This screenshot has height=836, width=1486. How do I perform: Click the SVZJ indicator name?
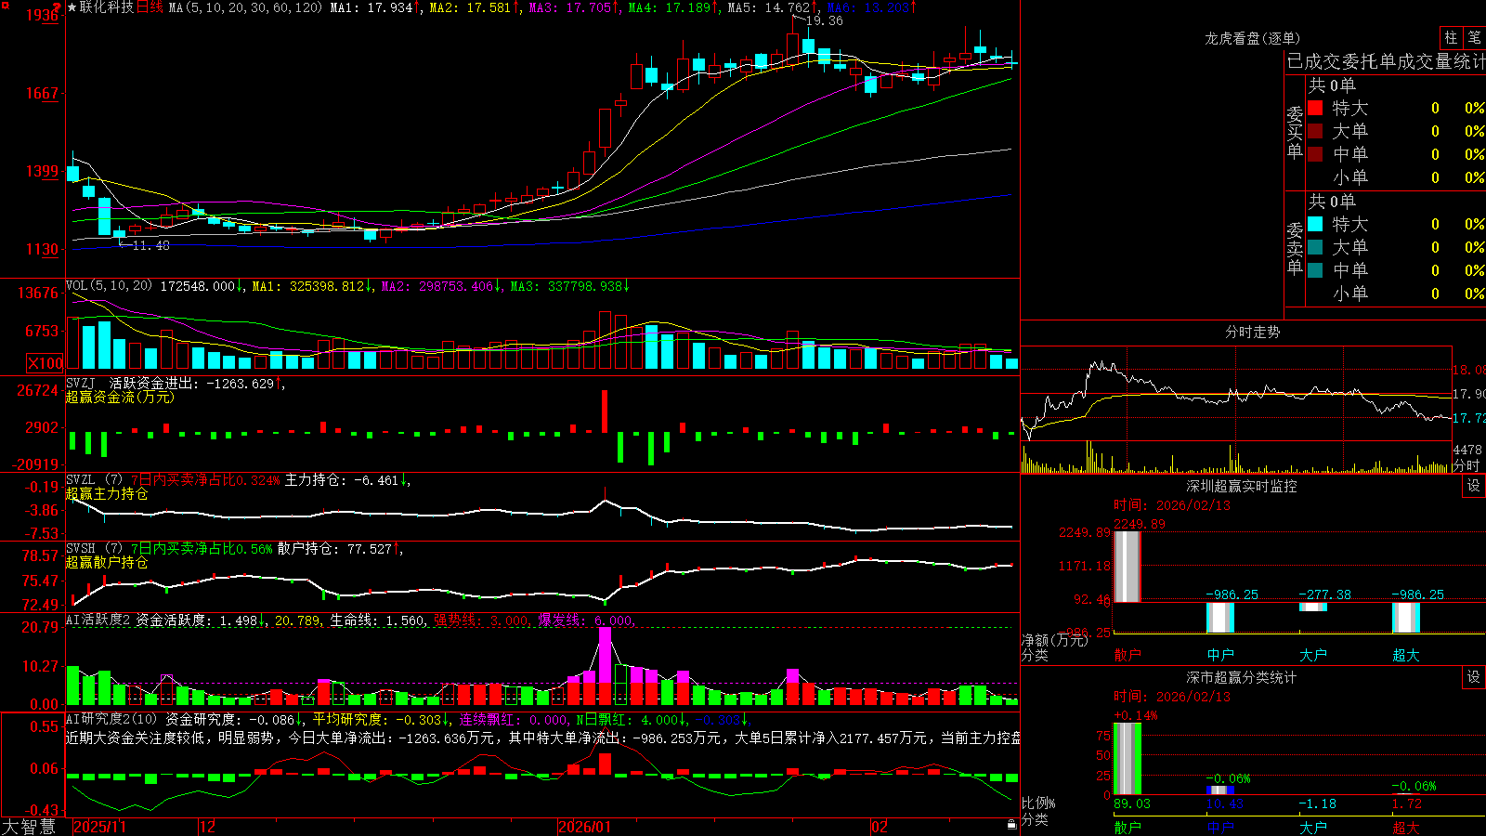81,383
